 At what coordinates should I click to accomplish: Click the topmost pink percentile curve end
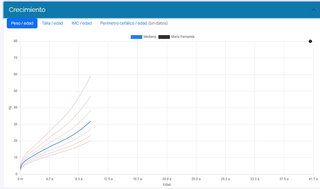click(x=90, y=76)
